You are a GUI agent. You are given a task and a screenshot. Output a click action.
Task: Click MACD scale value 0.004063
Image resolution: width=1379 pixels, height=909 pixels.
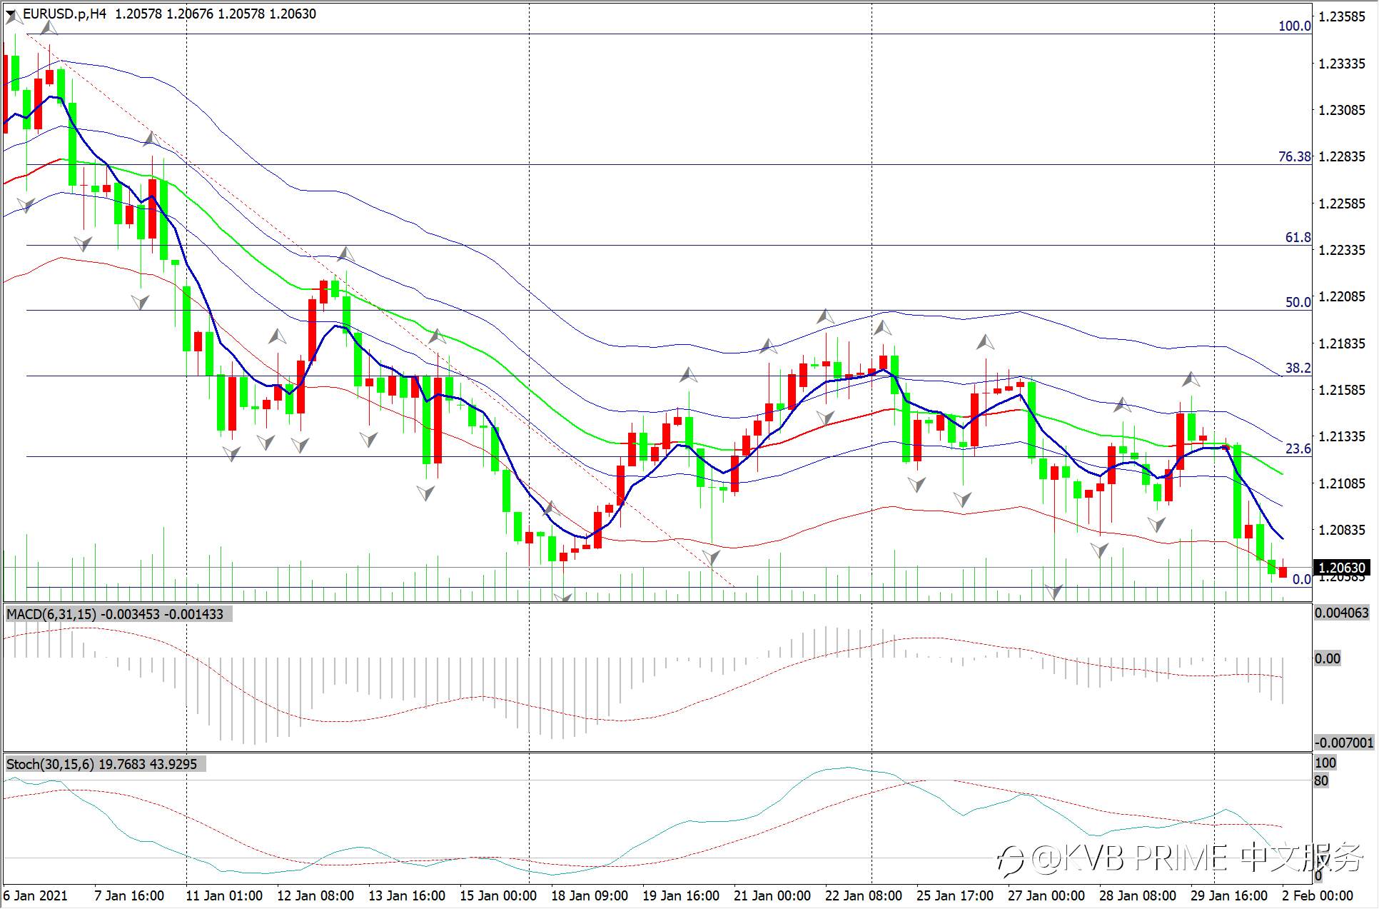[x=1342, y=613]
